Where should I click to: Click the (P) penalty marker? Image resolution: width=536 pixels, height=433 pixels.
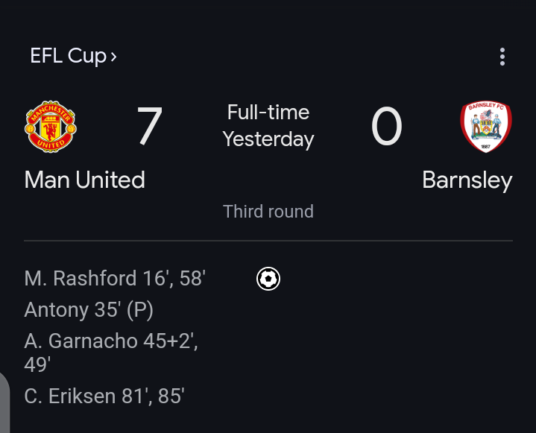pos(139,310)
